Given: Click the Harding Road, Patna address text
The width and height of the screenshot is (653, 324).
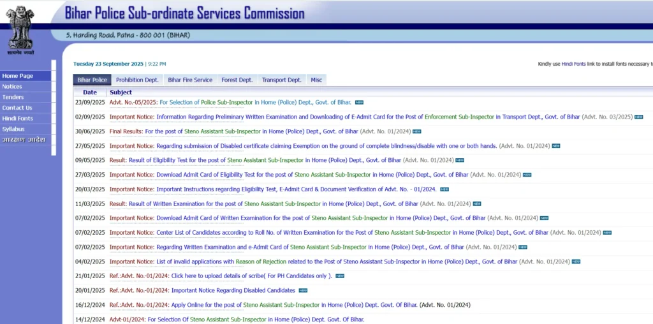Looking at the screenshot, I should tap(128, 36).
